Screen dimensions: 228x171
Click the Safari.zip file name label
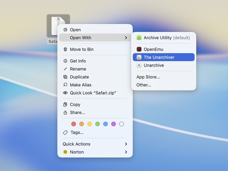click(53, 41)
